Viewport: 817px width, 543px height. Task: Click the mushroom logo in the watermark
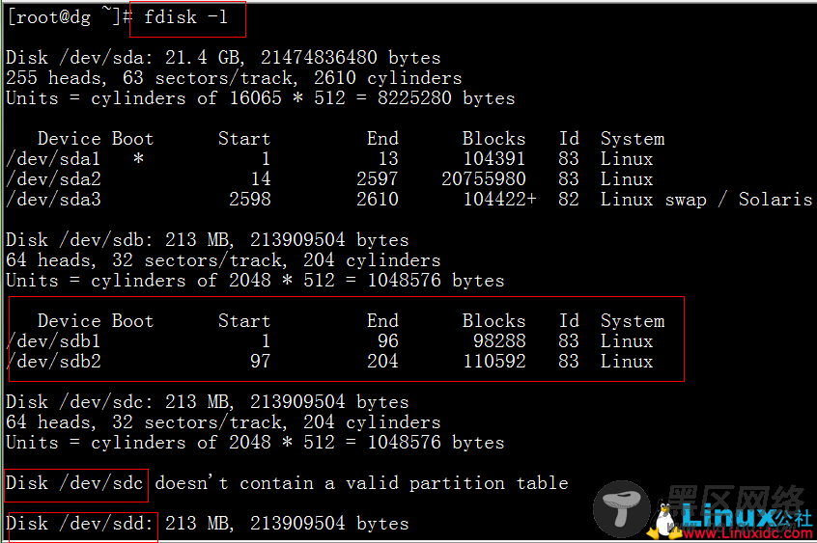coord(622,509)
